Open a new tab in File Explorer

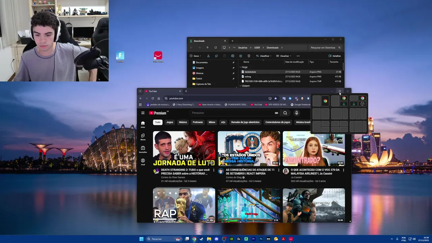[x=232, y=41]
